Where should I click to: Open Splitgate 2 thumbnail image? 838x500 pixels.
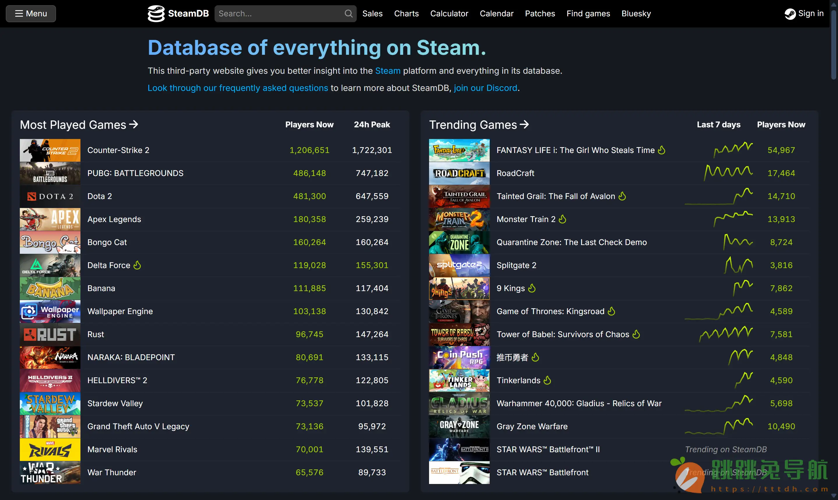point(459,265)
